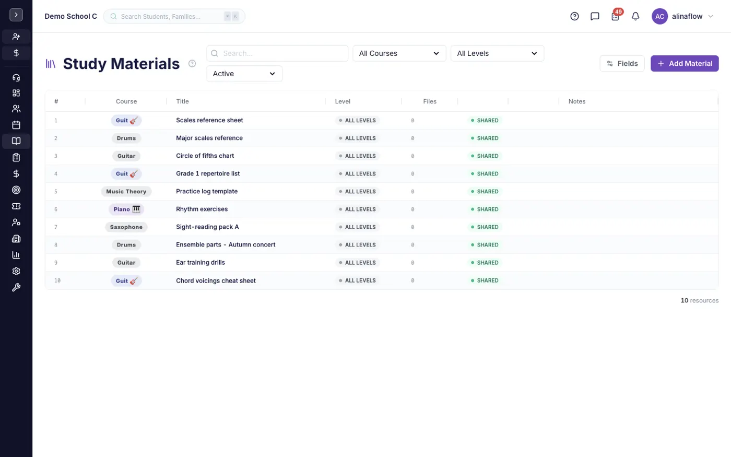Image resolution: width=731 pixels, height=457 pixels.
Task: Click Drums tag in Major scales reference row
Action: [x=126, y=138]
